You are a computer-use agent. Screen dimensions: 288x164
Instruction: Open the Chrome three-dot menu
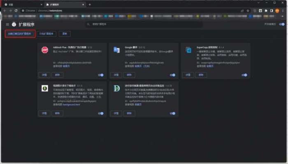[283, 11]
